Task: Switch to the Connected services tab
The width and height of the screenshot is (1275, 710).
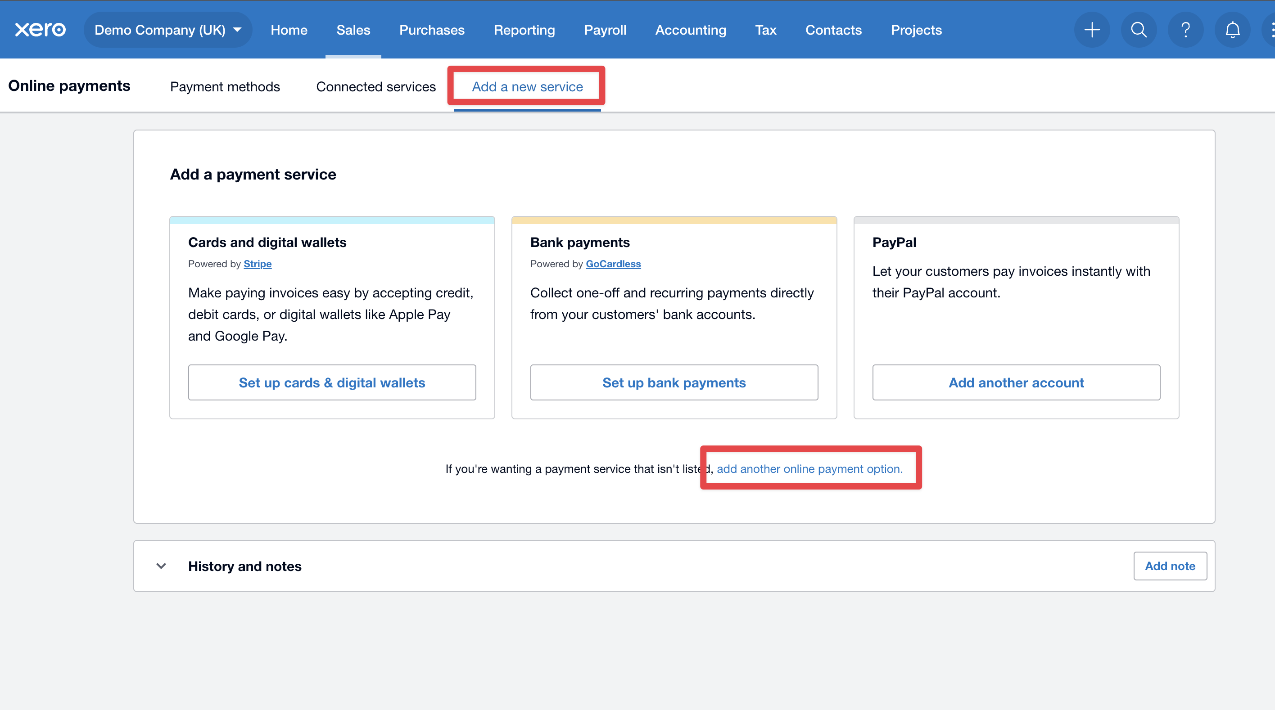Action: click(x=375, y=86)
